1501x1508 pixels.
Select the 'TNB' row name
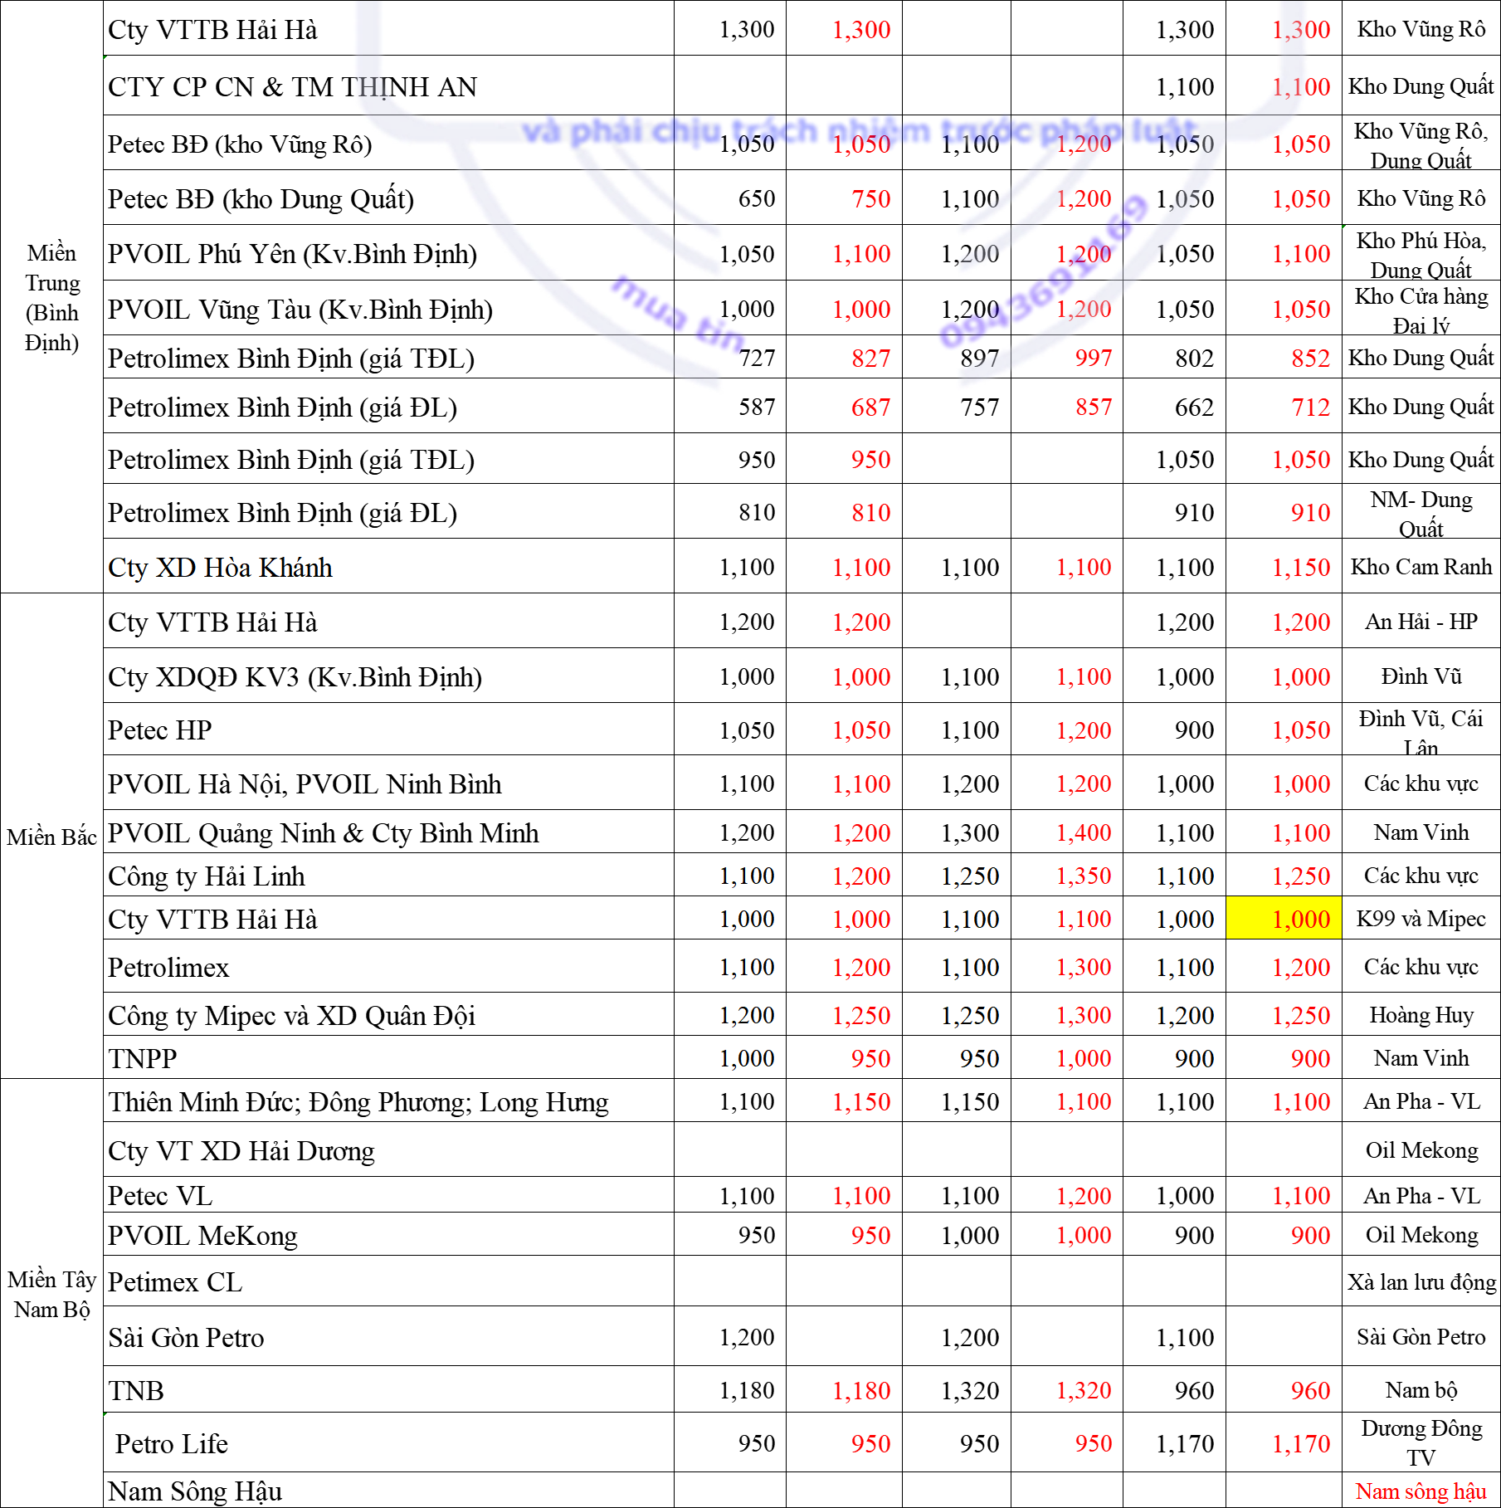tap(136, 1390)
